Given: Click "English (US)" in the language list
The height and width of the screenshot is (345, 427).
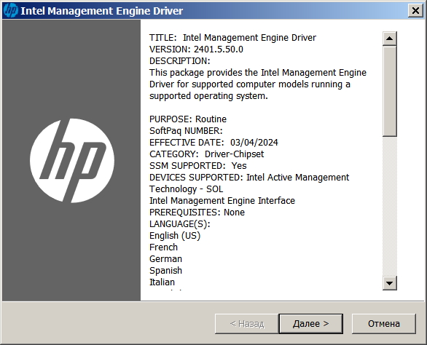Looking at the screenshot, I should 175,236.
